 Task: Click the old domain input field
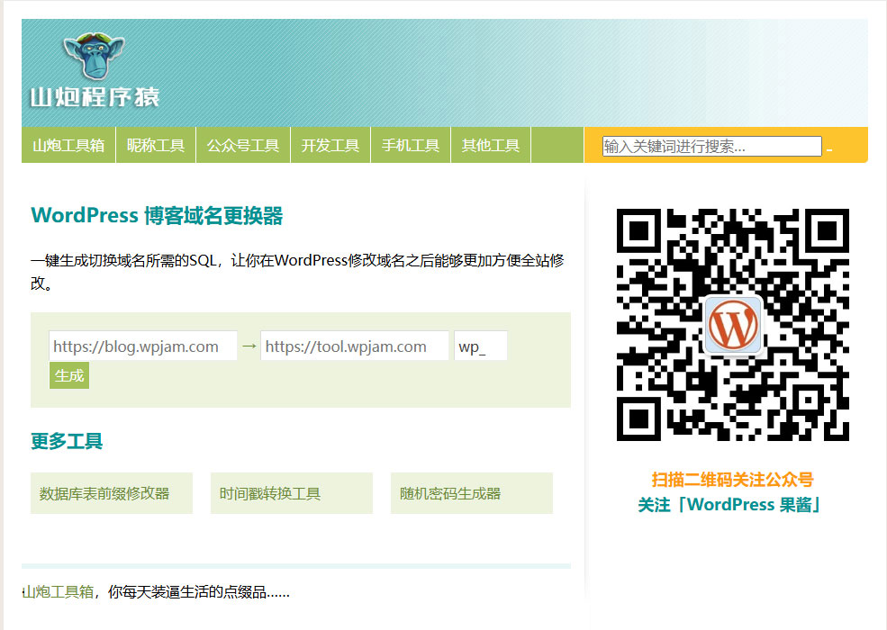tap(143, 345)
